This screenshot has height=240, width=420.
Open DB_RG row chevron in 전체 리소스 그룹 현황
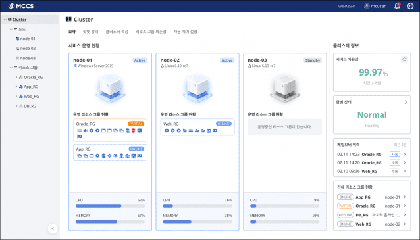(x=404, y=215)
